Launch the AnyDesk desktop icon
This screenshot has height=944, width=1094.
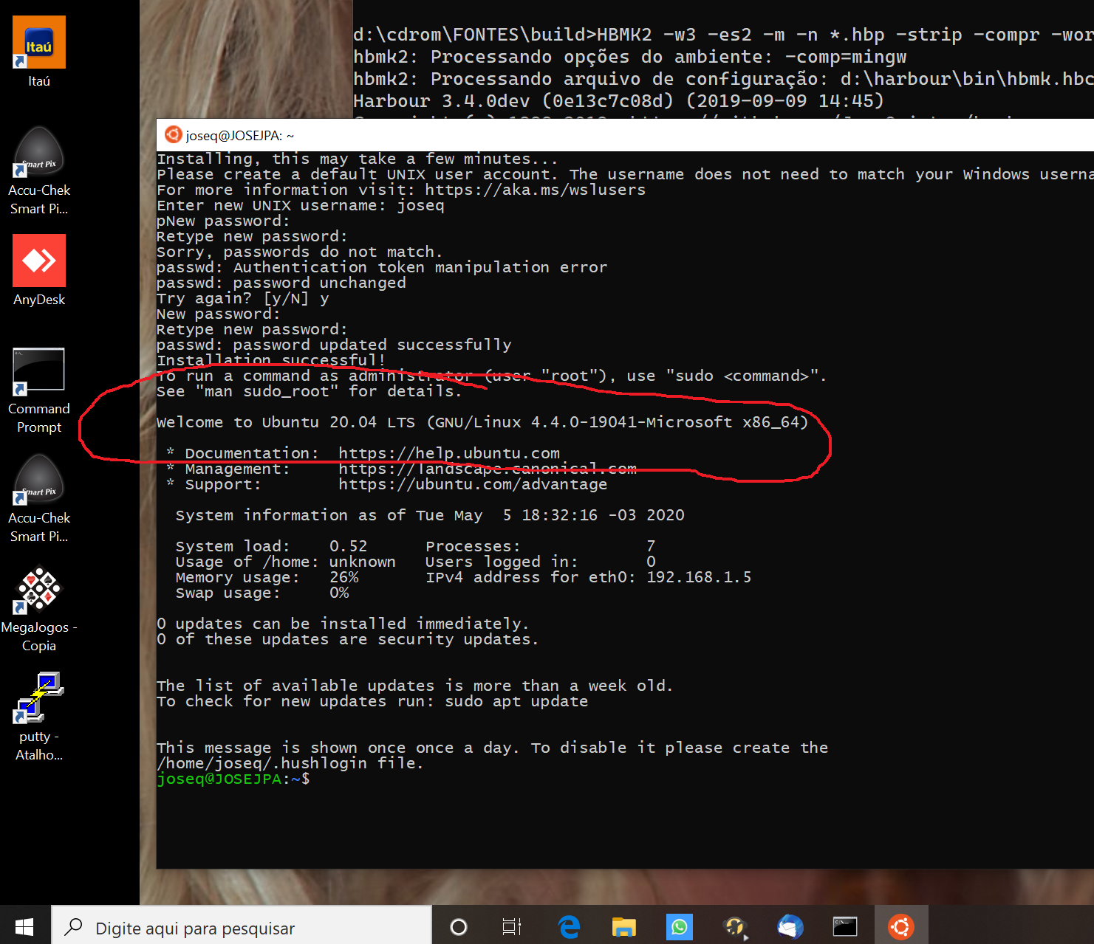(39, 270)
